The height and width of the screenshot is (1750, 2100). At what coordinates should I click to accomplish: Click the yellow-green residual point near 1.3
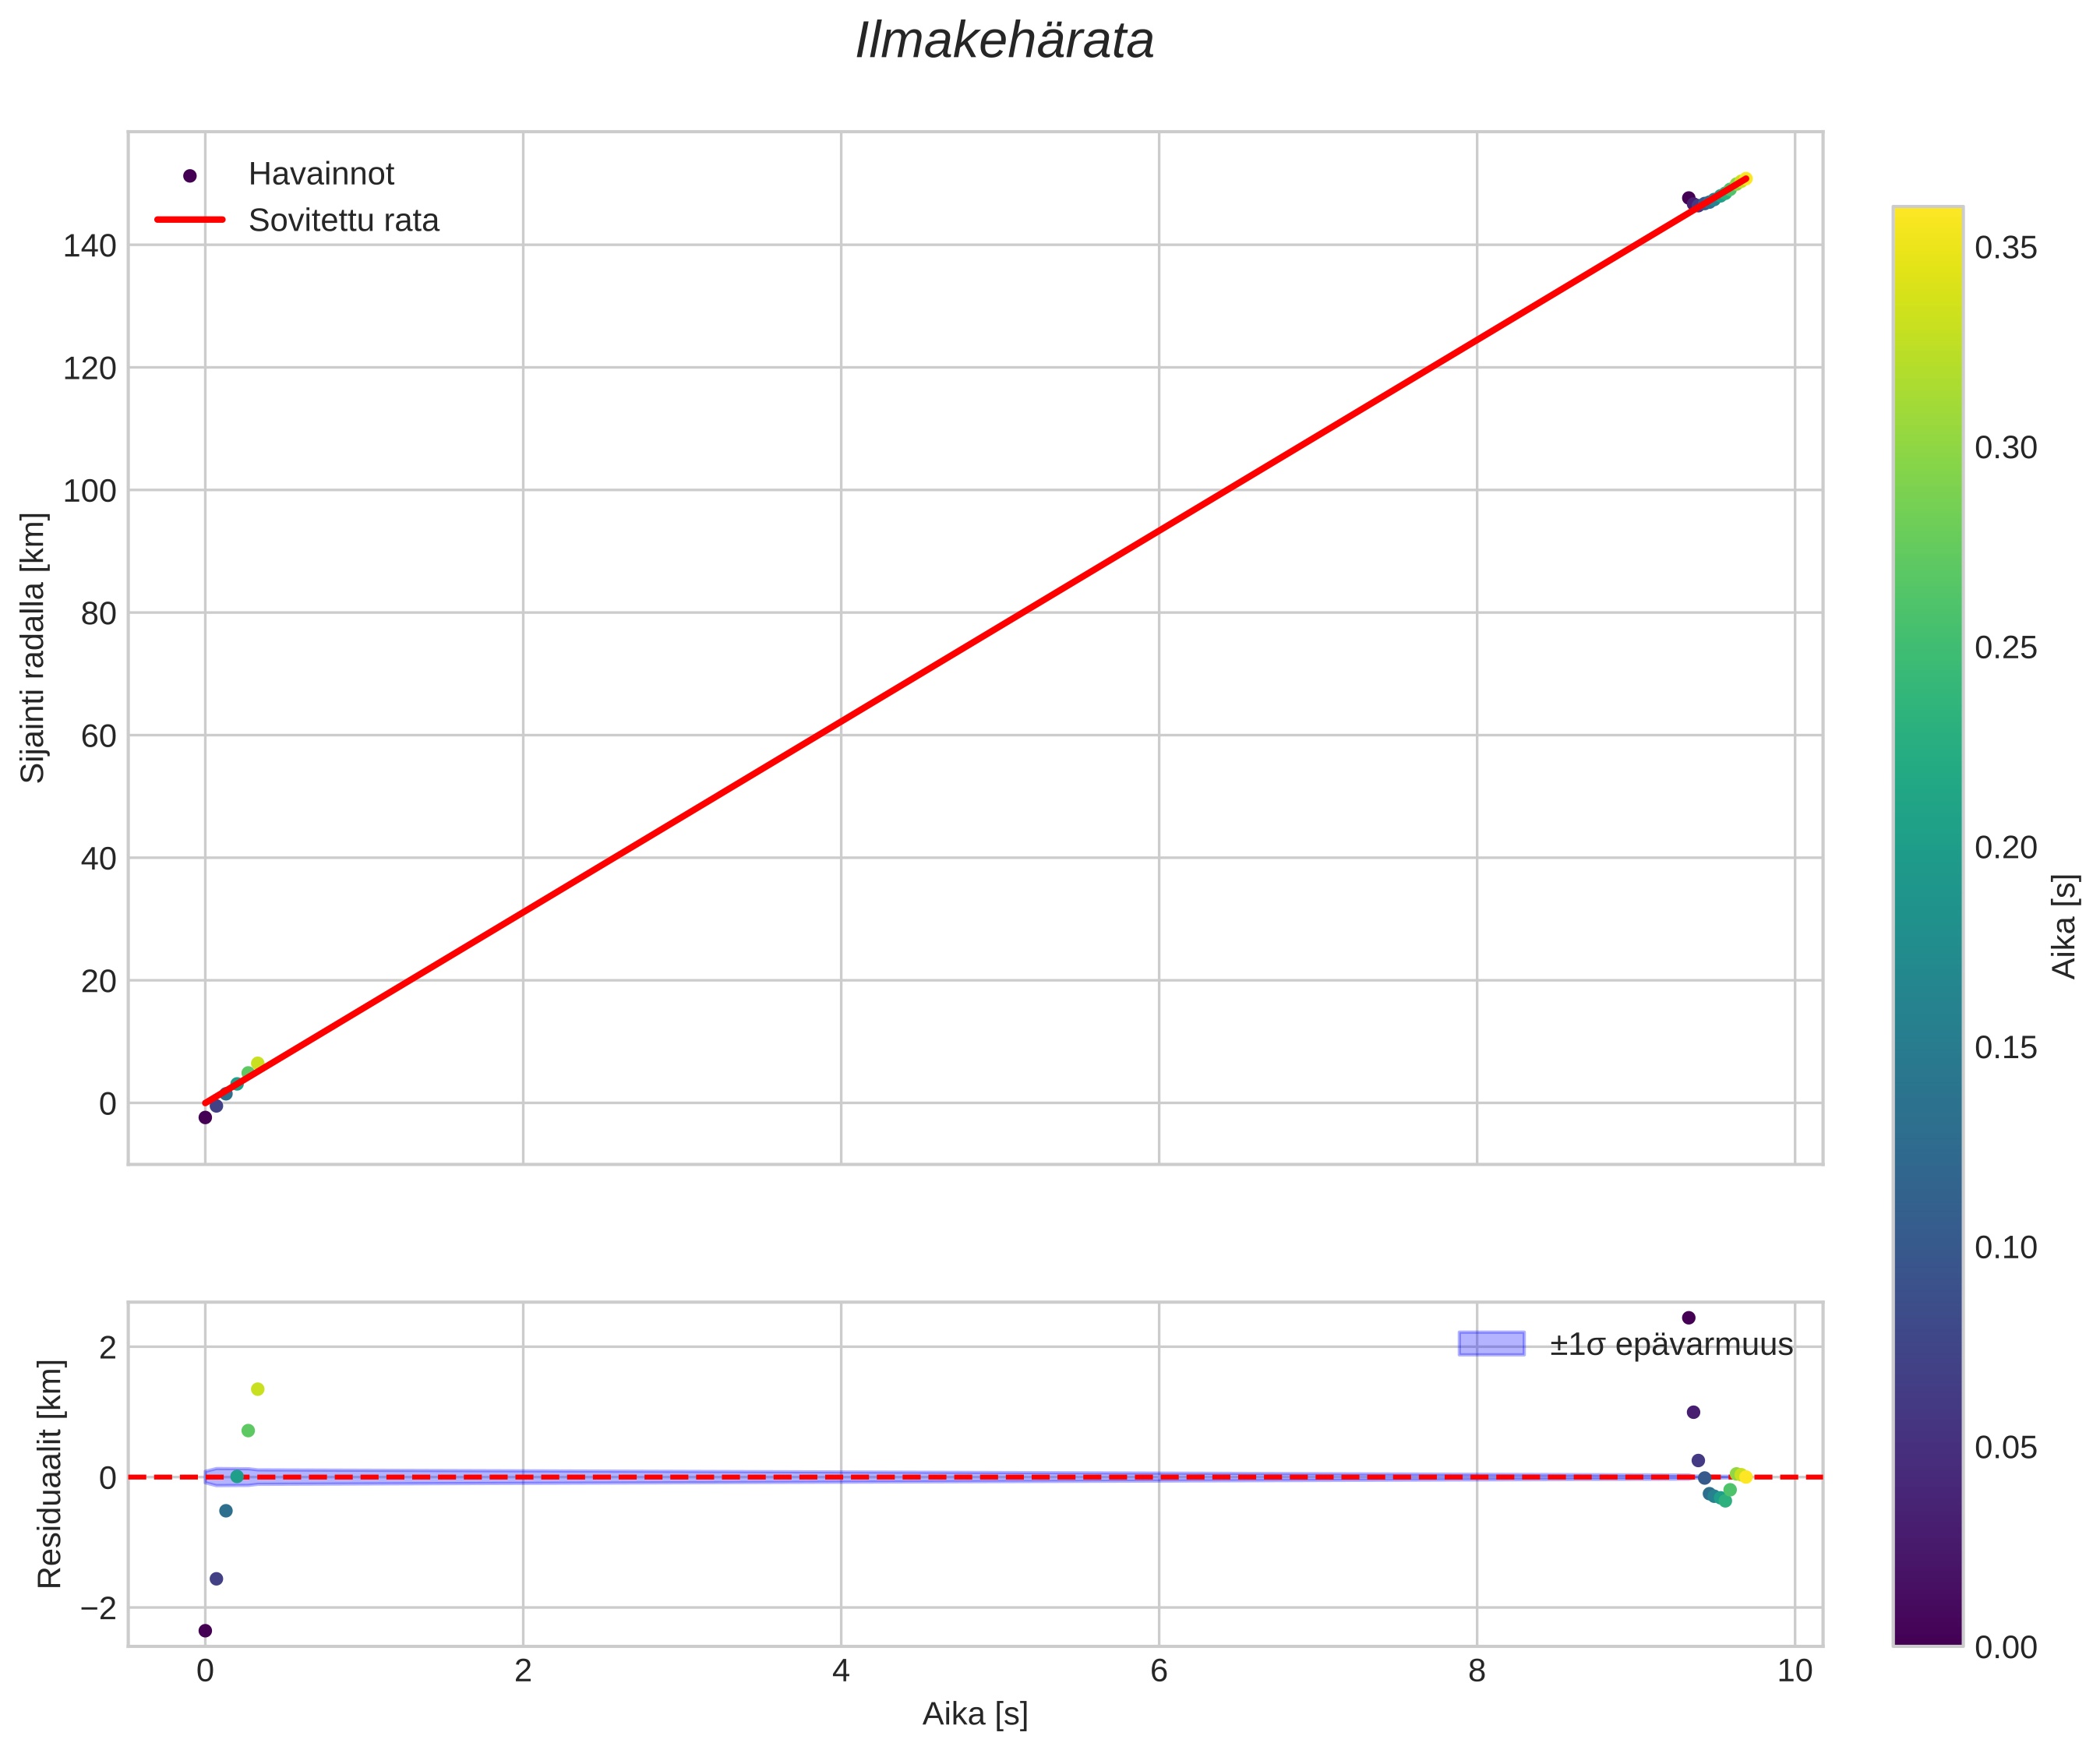(x=257, y=1389)
